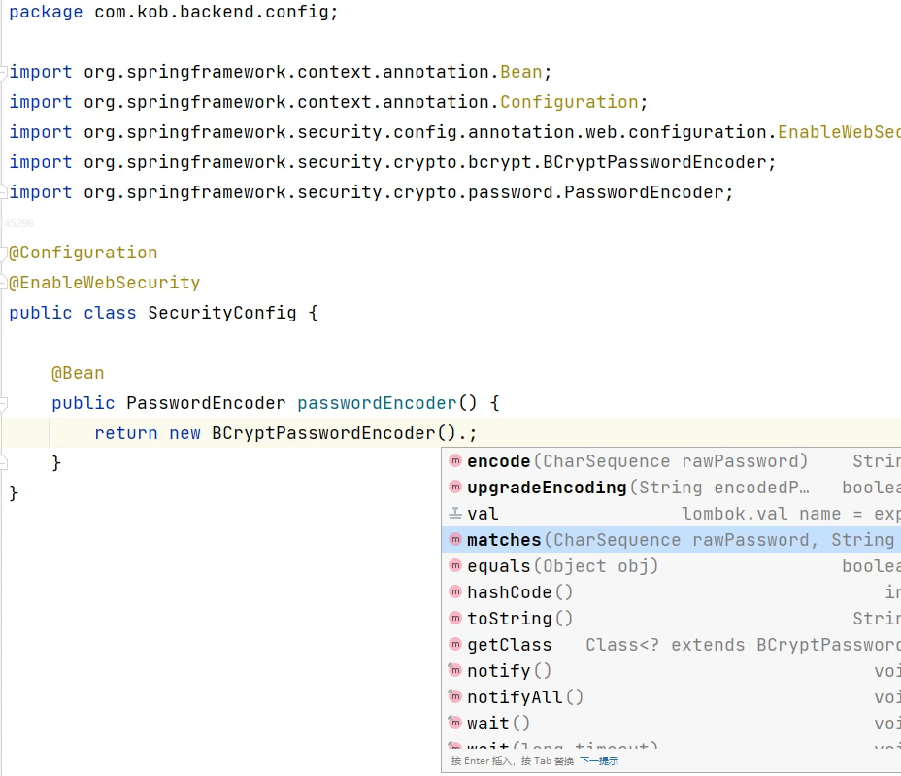
Task: Click the @Configuration annotation
Action: pyautogui.click(x=83, y=253)
